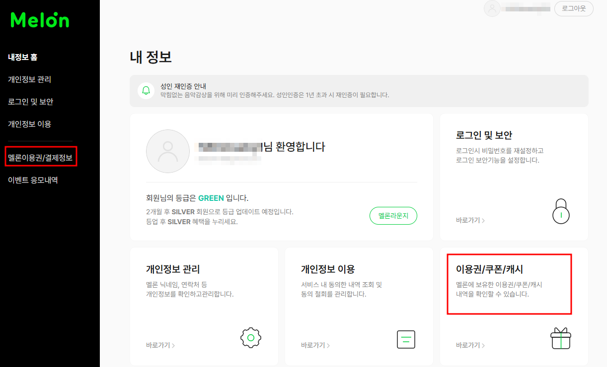Click 바로가기 in 개인정보 관리 card

160,345
